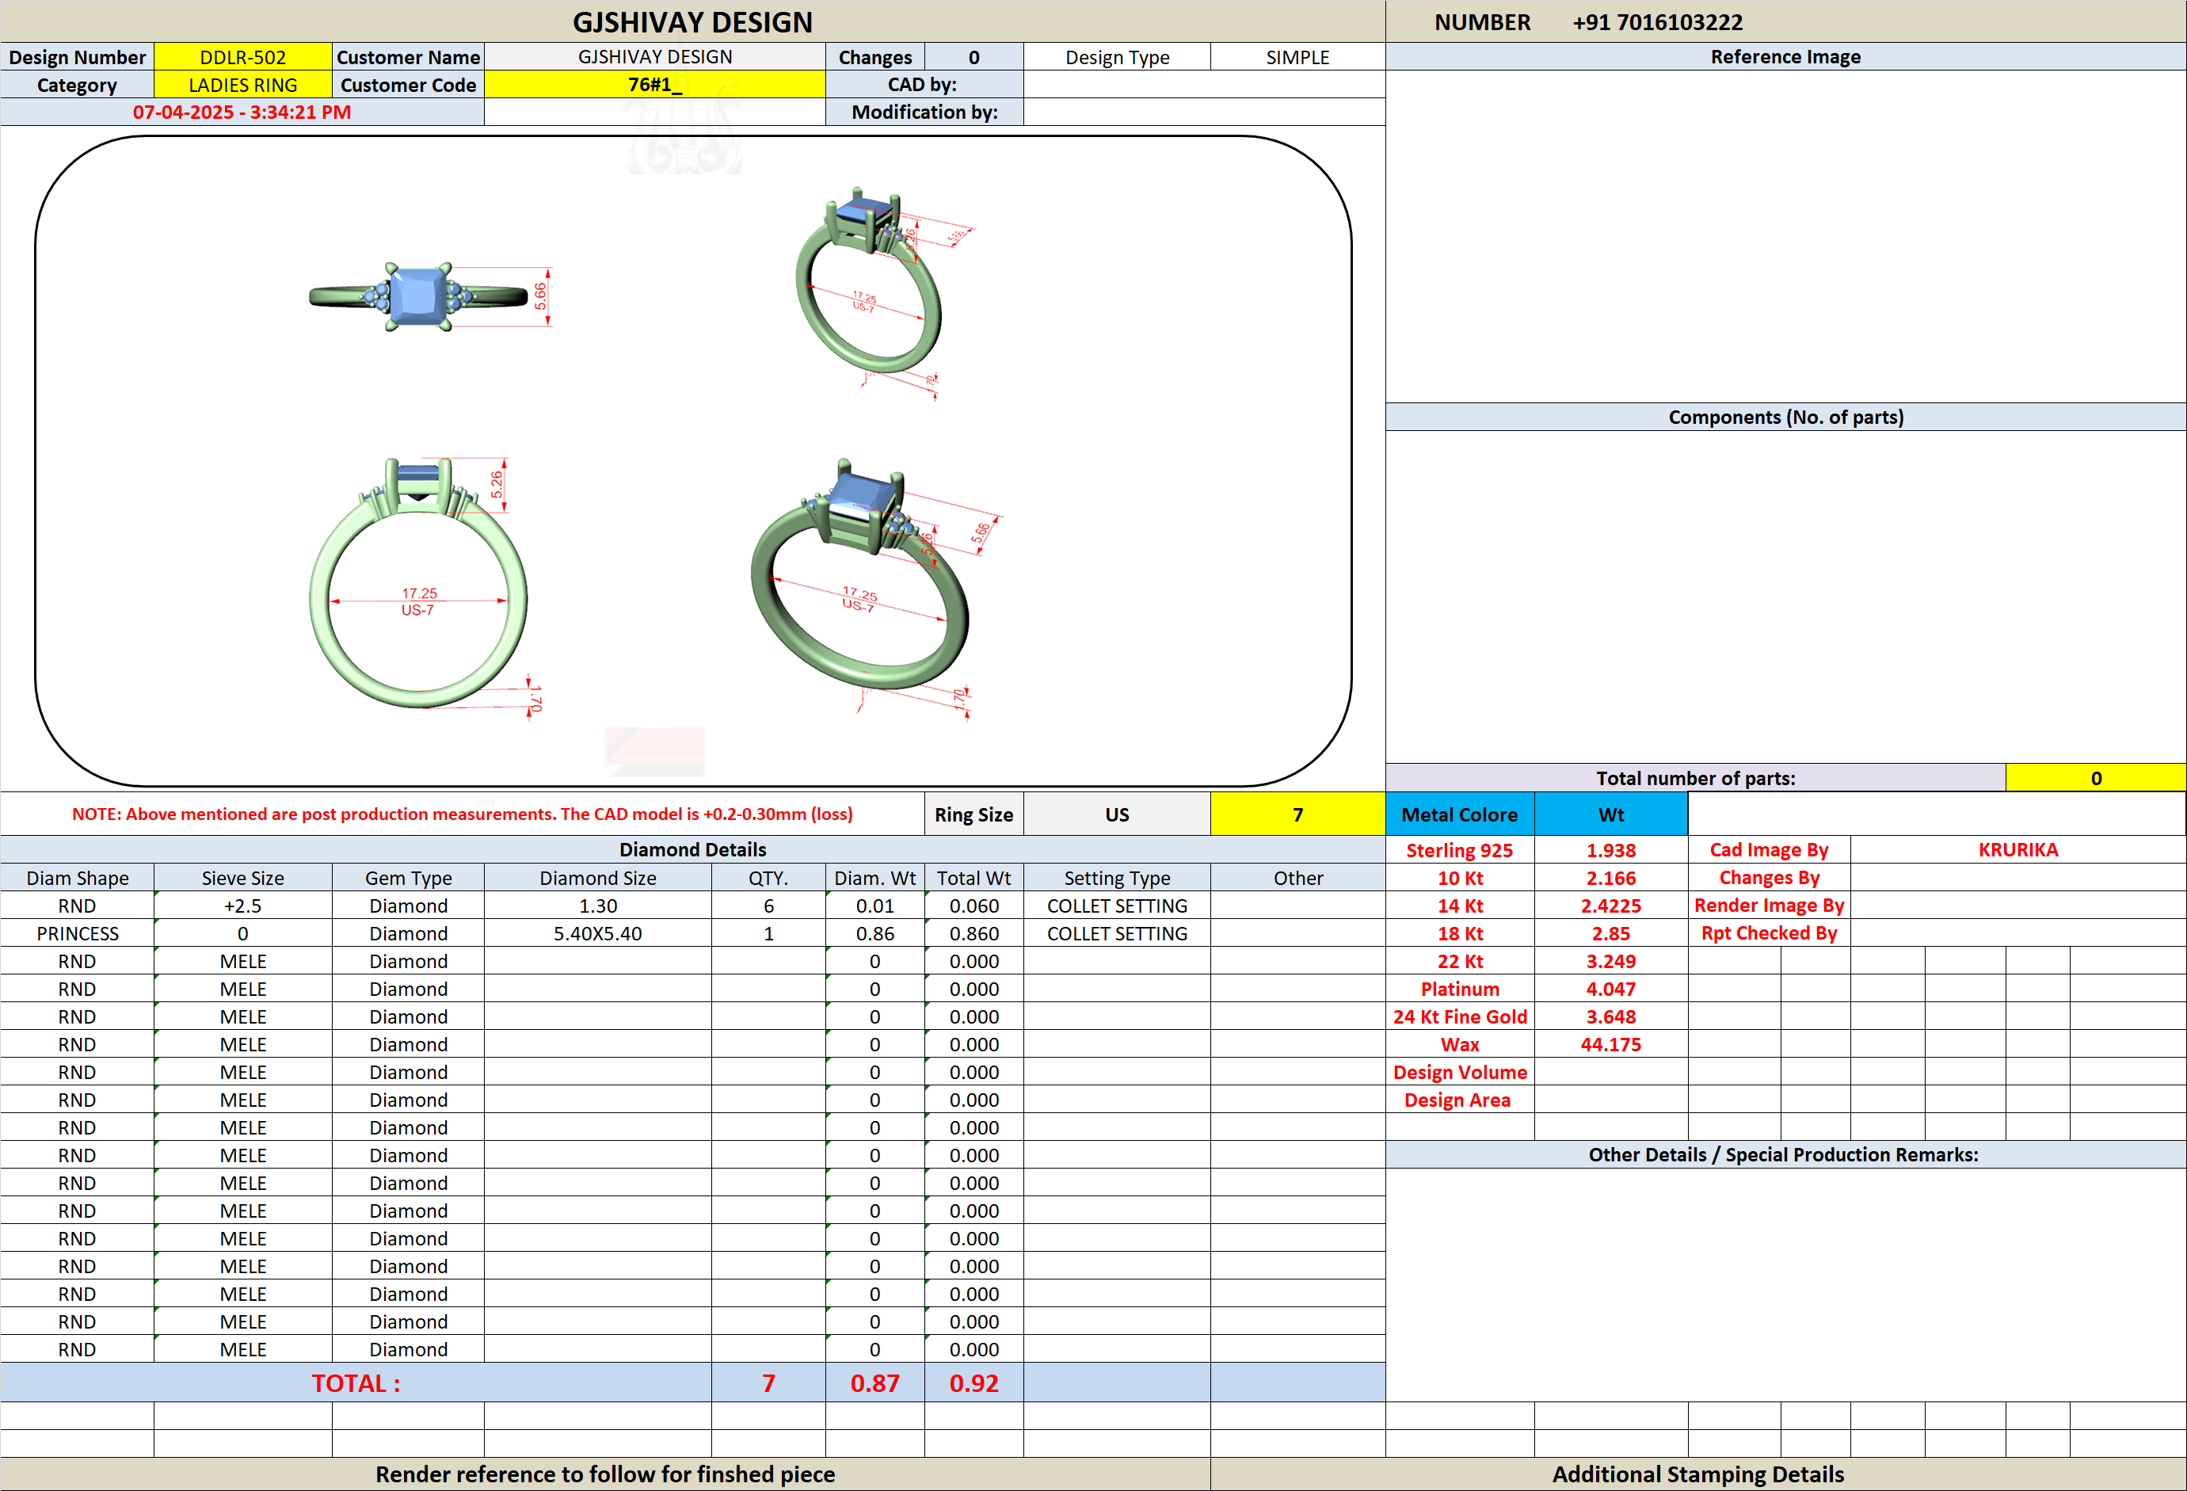Select Platinum weight 4.047
The height and width of the screenshot is (1491, 2187).
click(1611, 990)
